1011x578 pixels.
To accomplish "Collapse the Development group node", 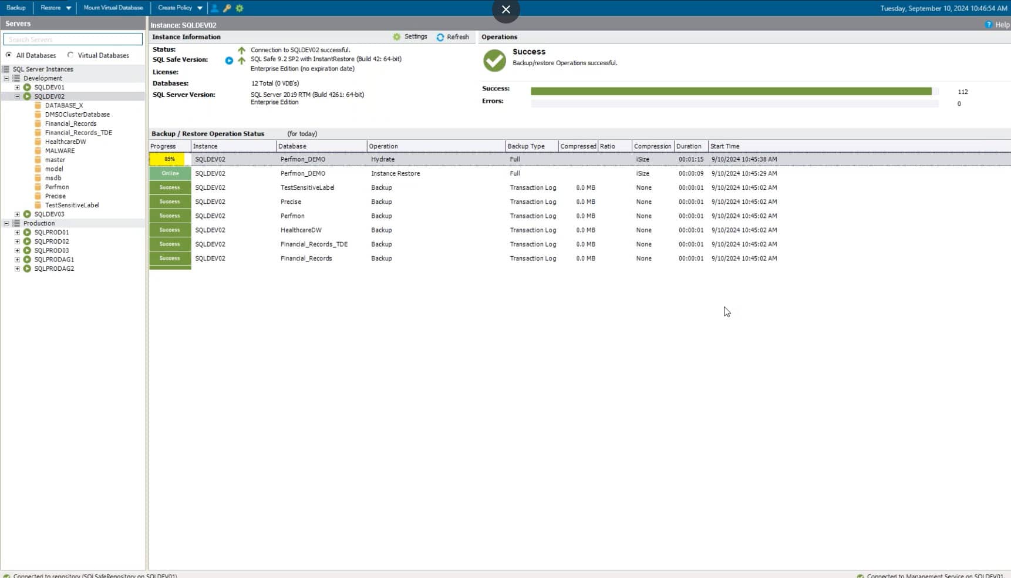I will (6, 78).
